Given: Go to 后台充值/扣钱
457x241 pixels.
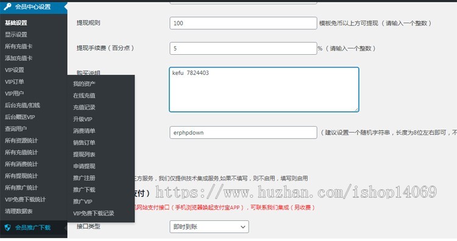Looking at the screenshot, I should click(23, 105).
